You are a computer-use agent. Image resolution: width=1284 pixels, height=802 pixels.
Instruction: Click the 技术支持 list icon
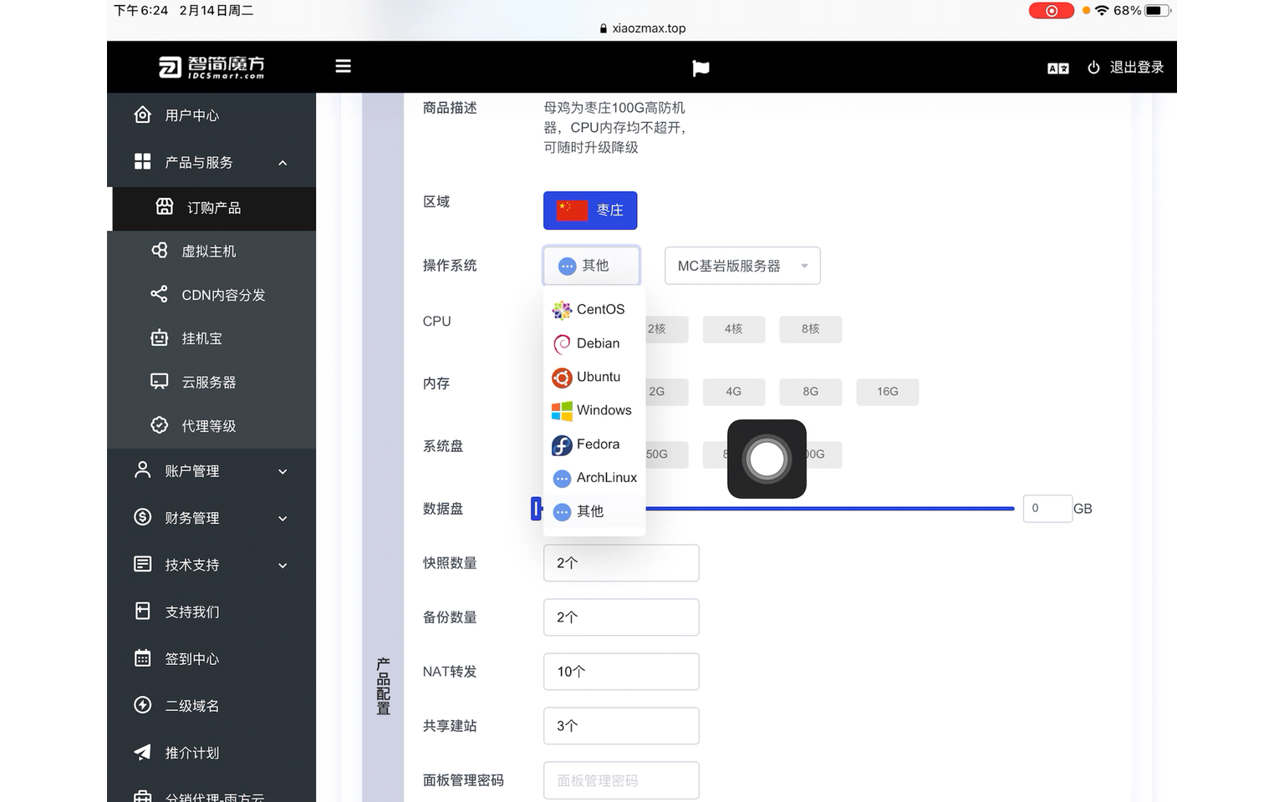143,564
